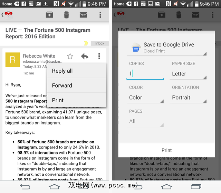This screenshot has width=221, height=193.
Task: Tap archive icon in dimmed right screen
Action: (162, 15)
